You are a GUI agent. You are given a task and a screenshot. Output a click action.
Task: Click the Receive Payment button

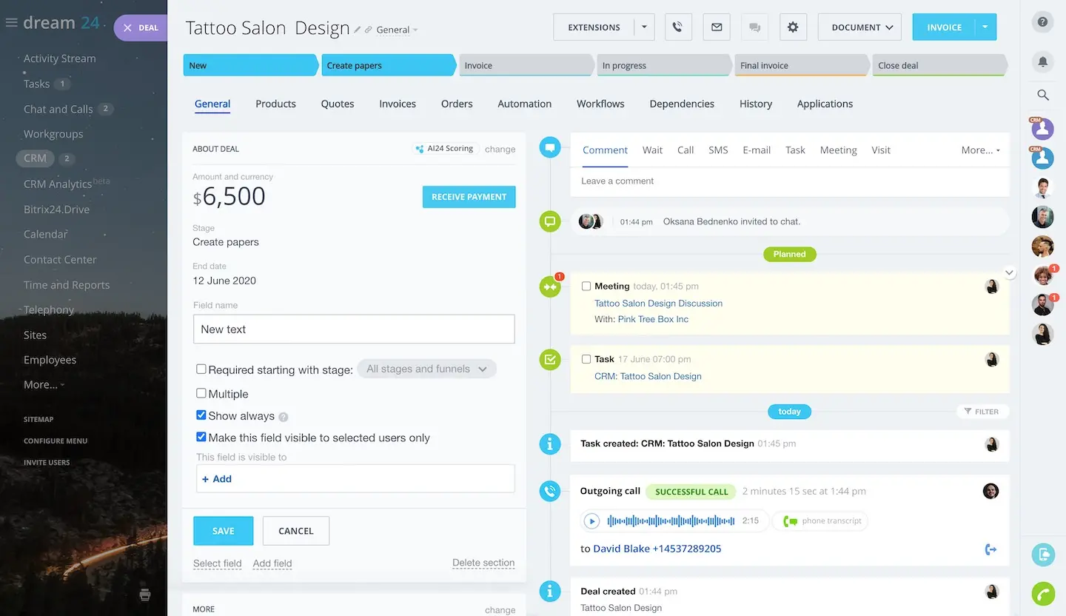tap(469, 197)
